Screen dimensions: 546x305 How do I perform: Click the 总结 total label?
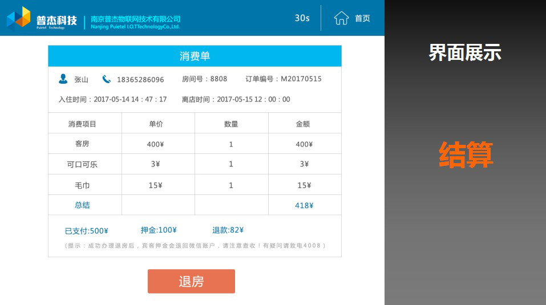pyautogui.click(x=82, y=205)
